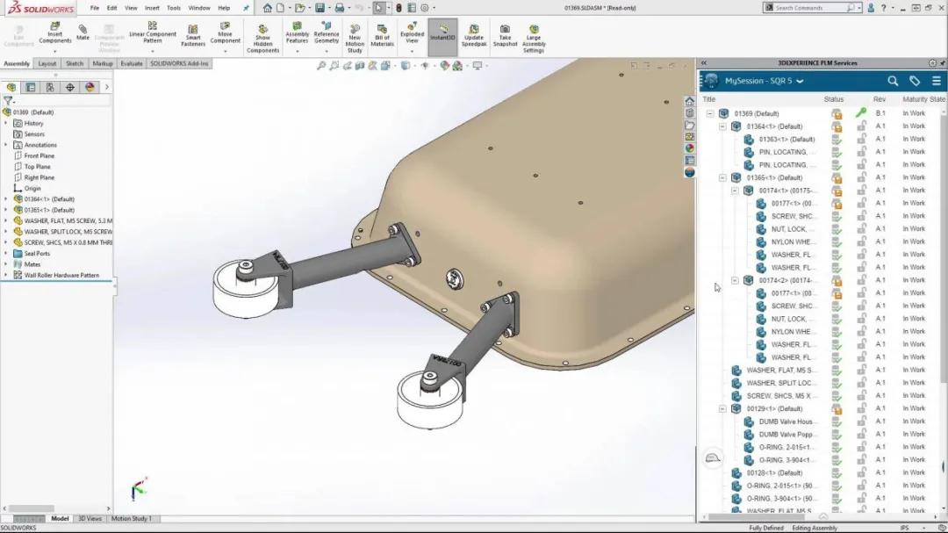
Task: Switch to the Evaluate tab
Action: coord(130,63)
